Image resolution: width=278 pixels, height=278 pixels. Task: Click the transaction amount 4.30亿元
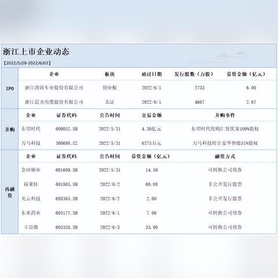pos(152,129)
